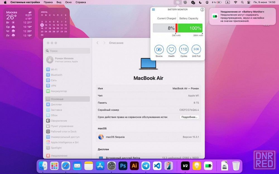Select Уведомления in settings sidebar
This screenshot has width=279, height=174.
coord(68,156)
